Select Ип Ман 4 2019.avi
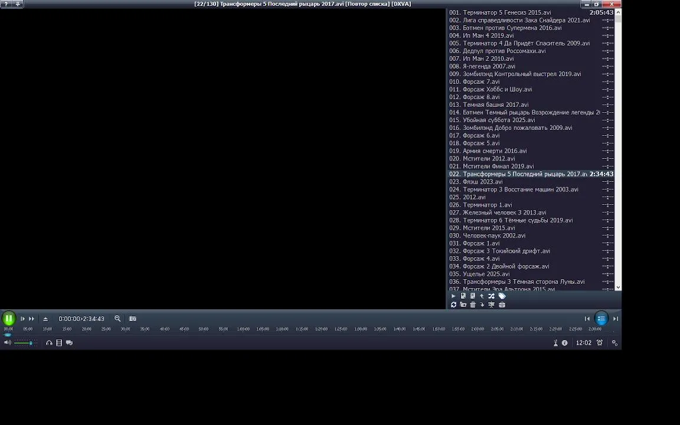The image size is (680, 425). (x=531, y=35)
